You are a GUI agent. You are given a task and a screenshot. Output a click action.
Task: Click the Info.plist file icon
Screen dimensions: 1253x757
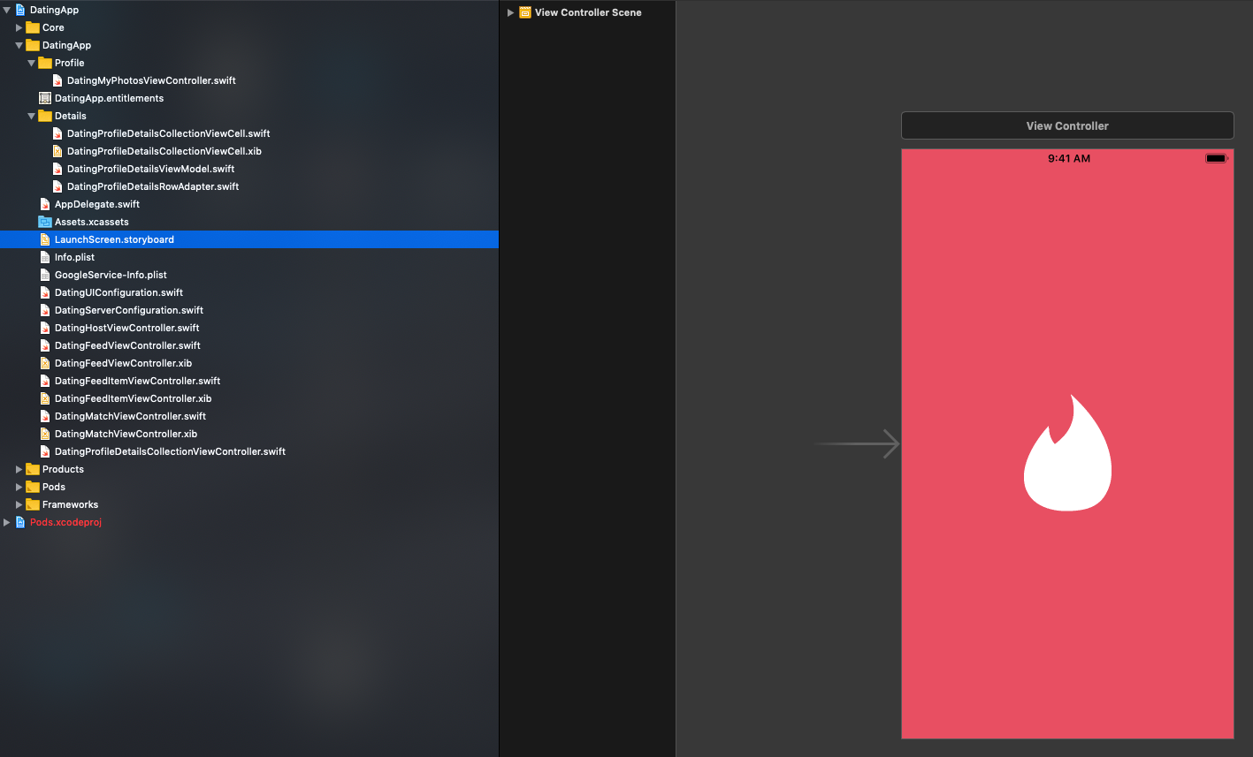(45, 257)
